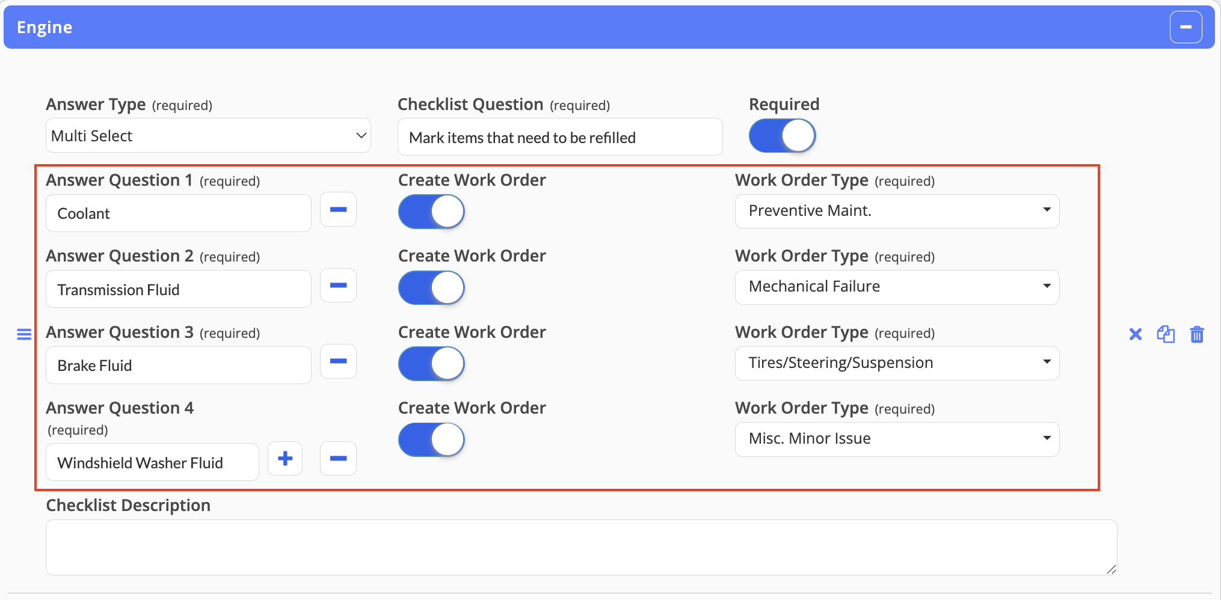Toggle Create Work Order for Transmission Fluid

(x=431, y=287)
